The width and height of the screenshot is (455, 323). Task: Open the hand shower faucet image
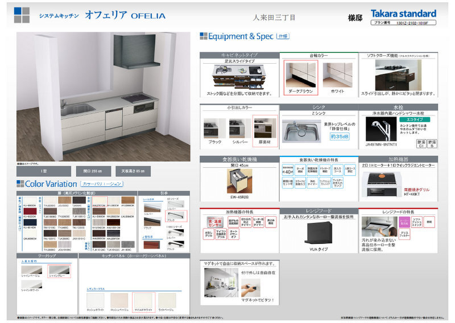381,129
